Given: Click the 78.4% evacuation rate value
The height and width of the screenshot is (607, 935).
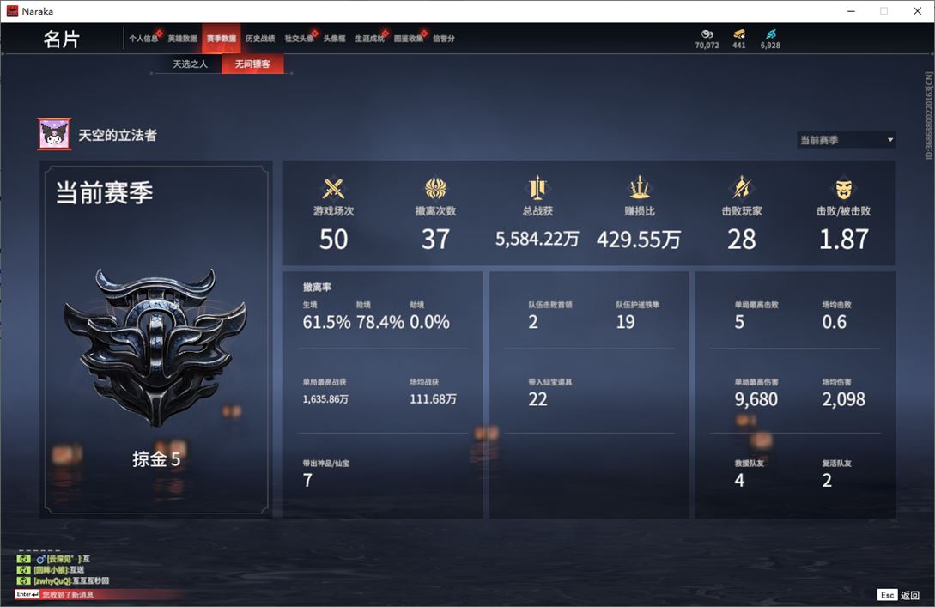Looking at the screenshot, I should [x=379, y=322].
